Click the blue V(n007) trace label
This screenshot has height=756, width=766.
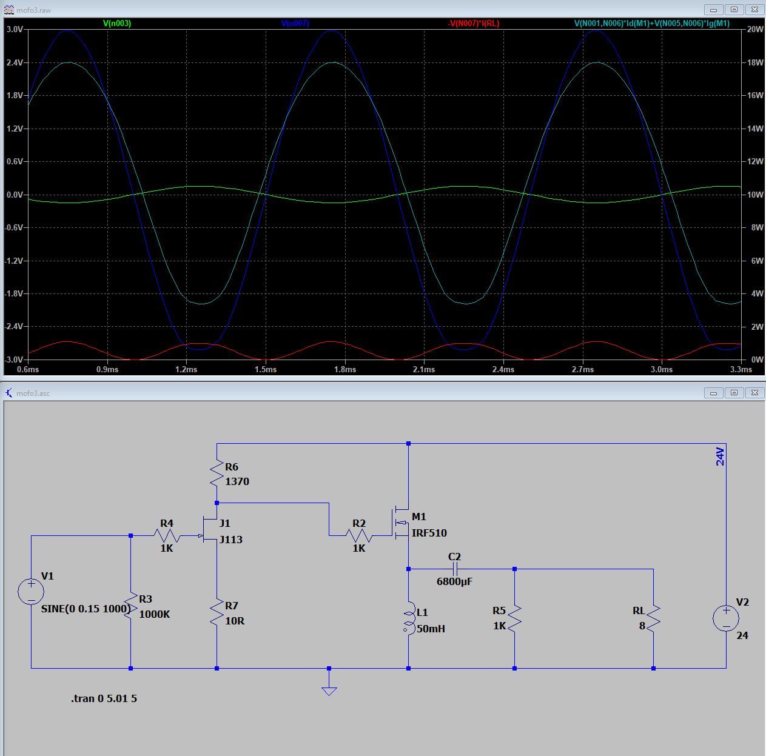tap(295, 24)
